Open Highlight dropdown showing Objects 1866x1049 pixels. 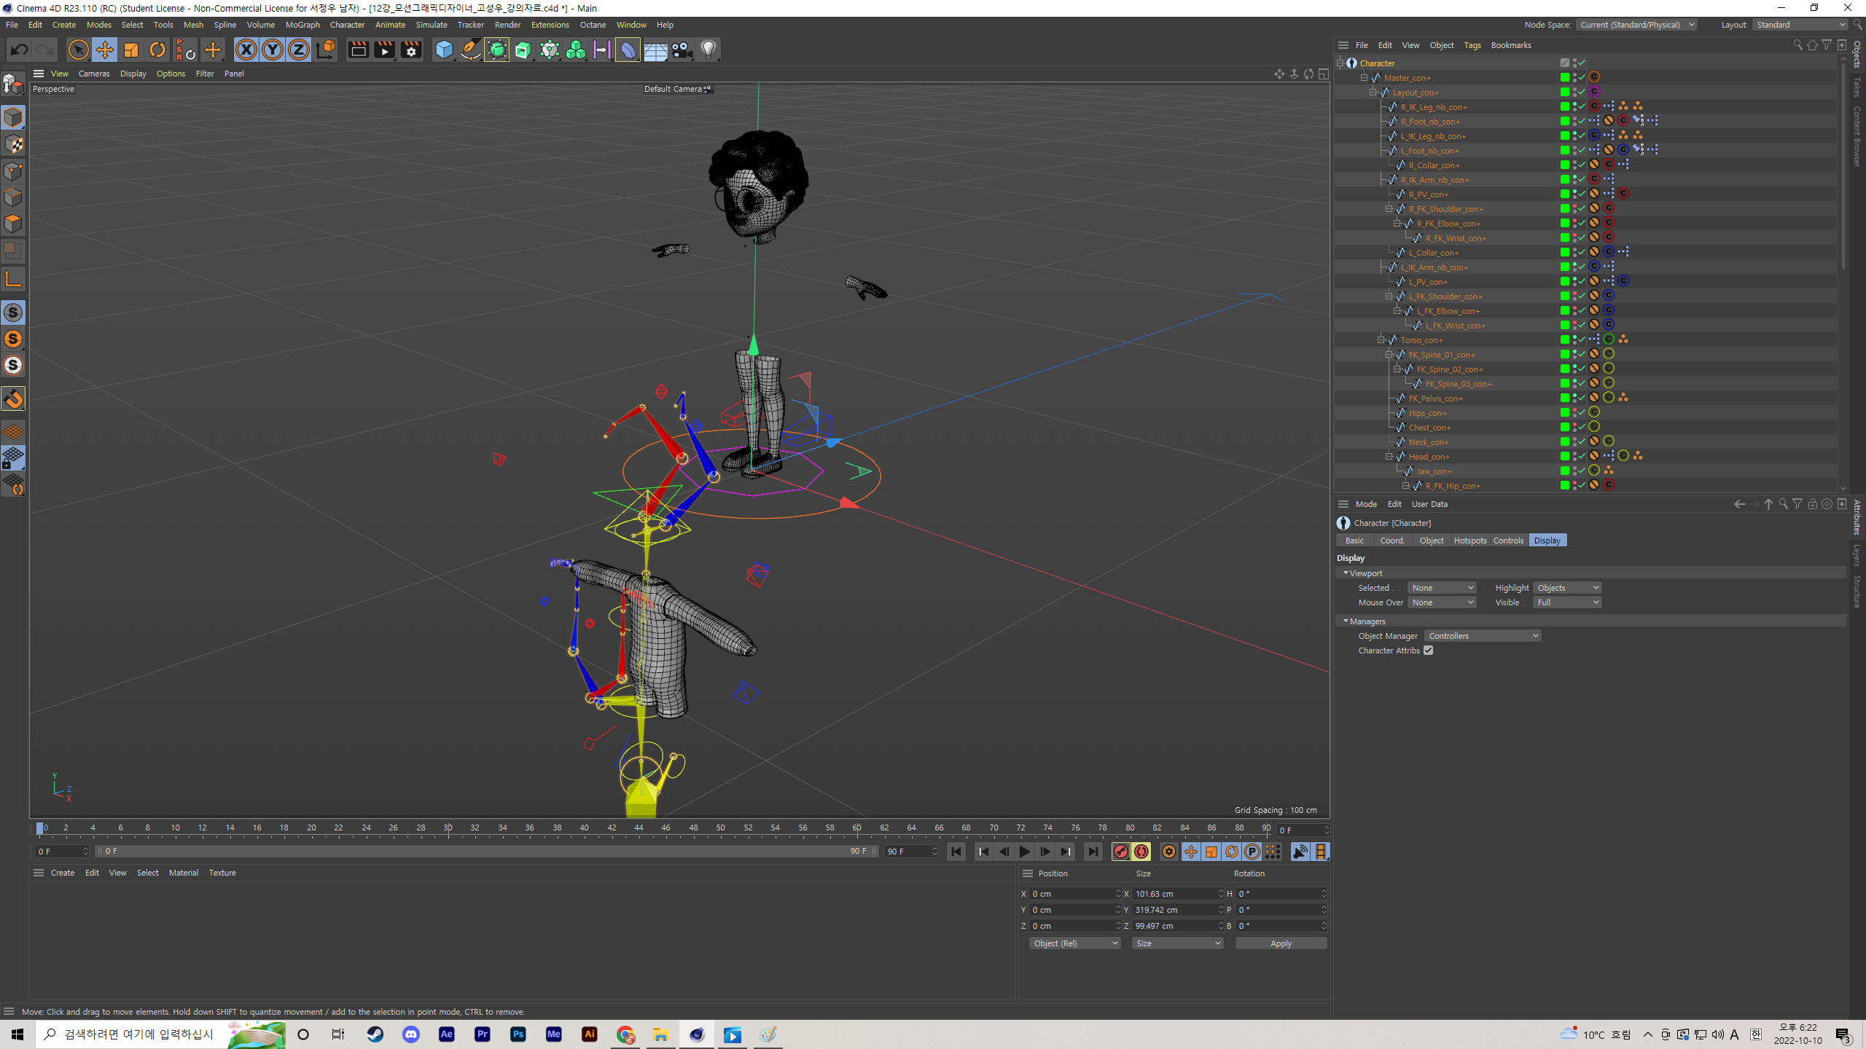coord(1567,588)
